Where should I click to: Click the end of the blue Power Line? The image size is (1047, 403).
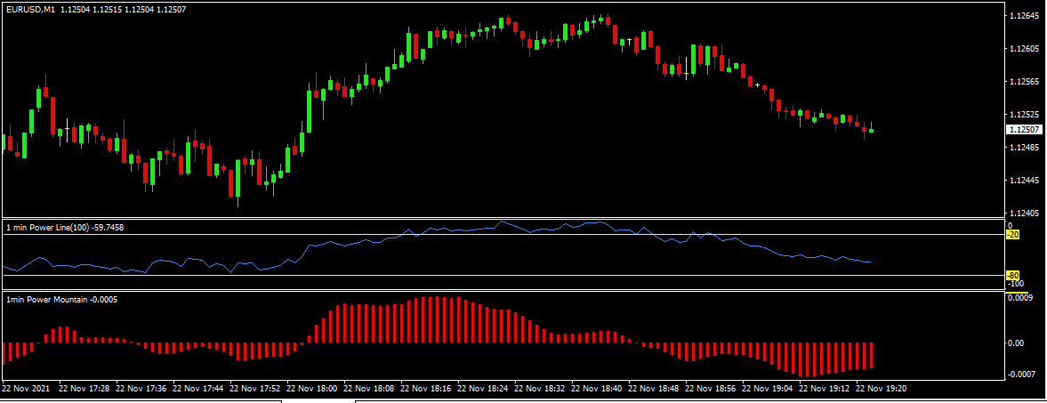(870, 262)
